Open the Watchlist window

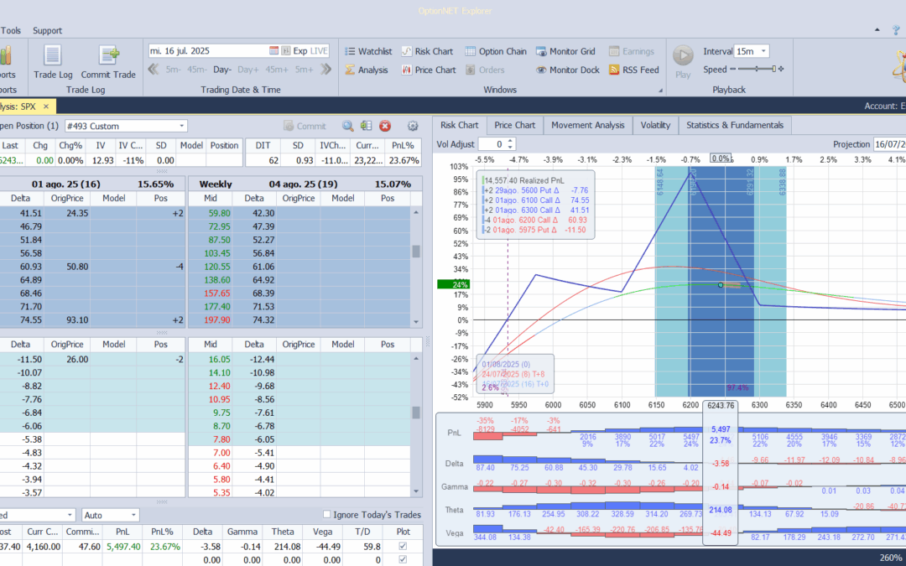click(367, 51)
